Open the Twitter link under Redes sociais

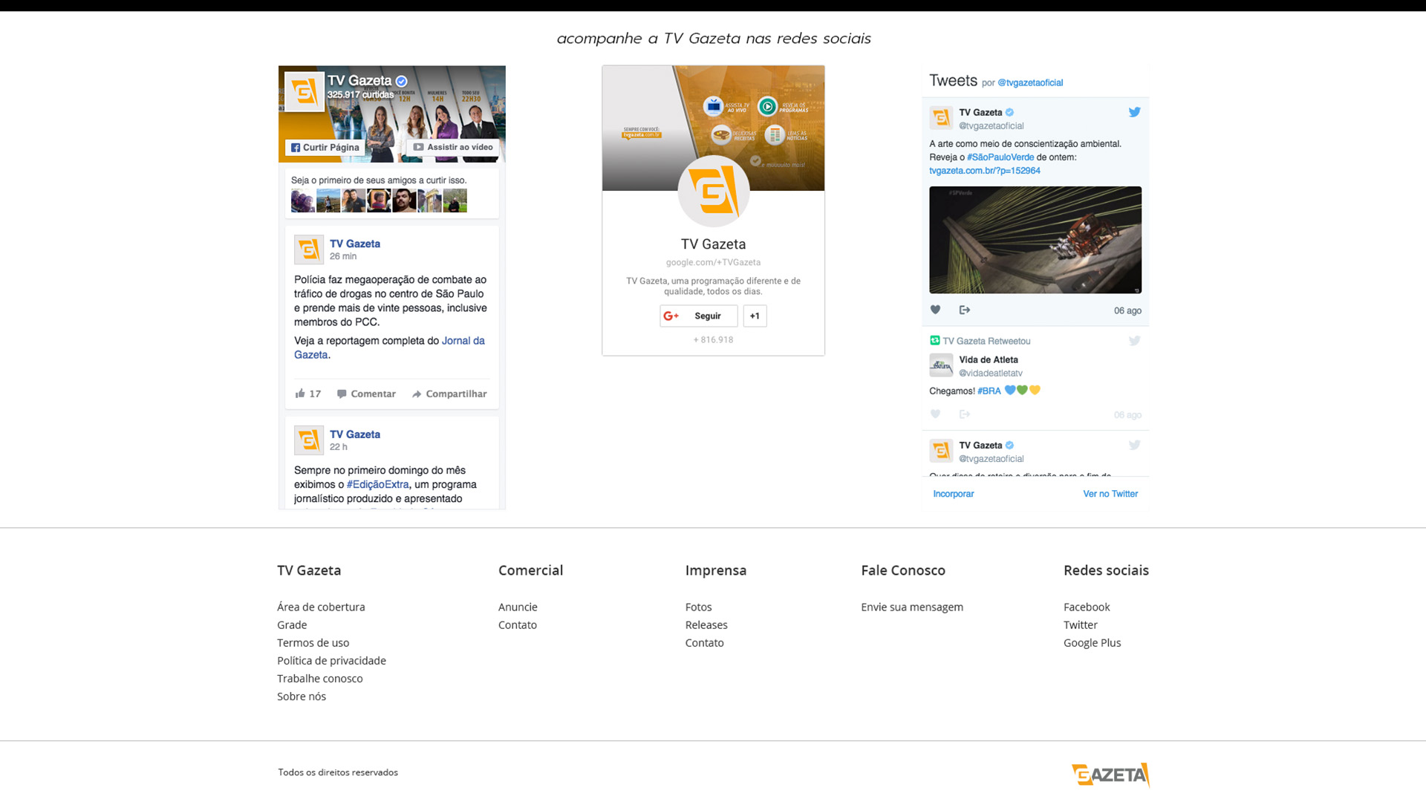[1080, 625]
